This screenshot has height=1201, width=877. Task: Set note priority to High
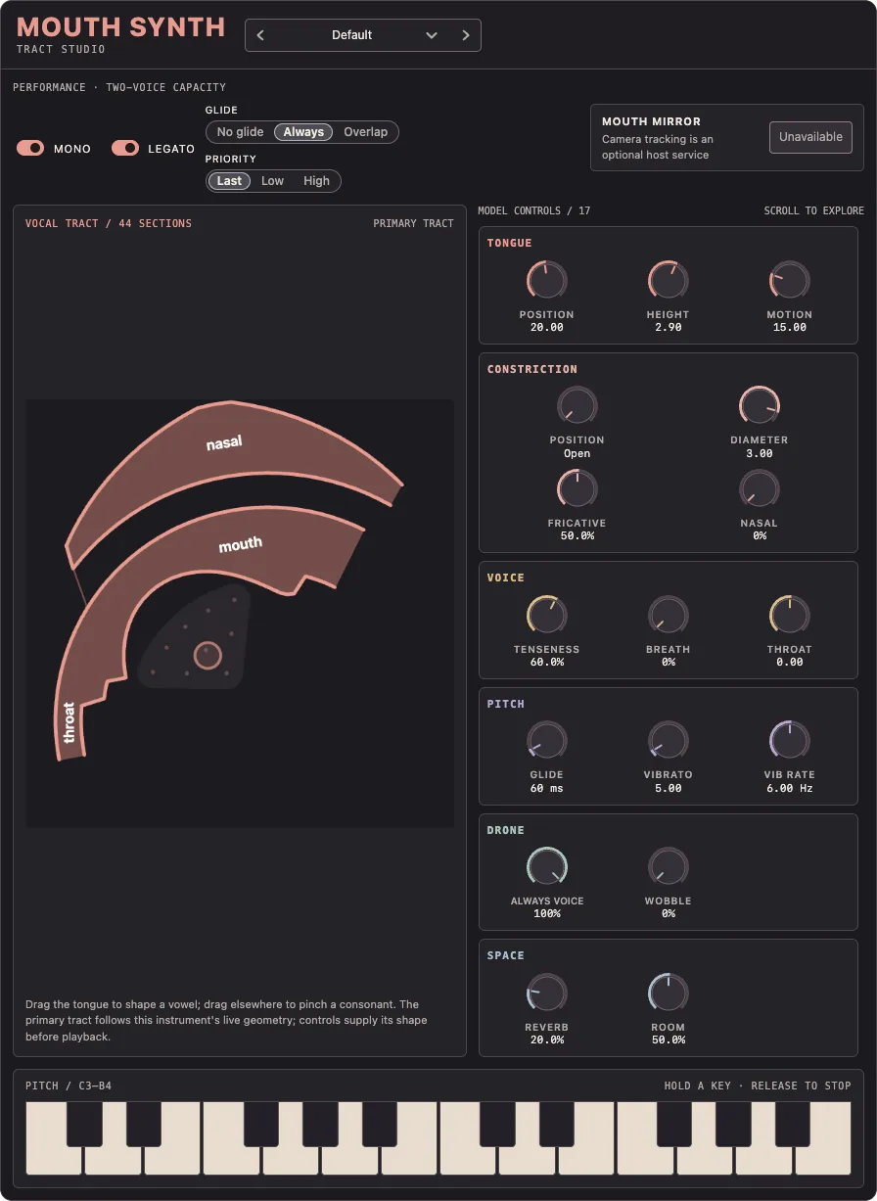tap(316, 181)
